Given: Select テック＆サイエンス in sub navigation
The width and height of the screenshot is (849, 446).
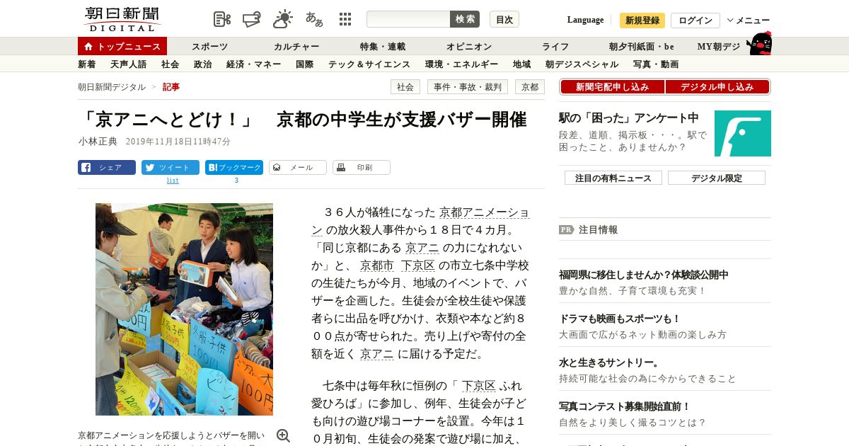Looking at the screenshot, I should [x=370, y=64].
